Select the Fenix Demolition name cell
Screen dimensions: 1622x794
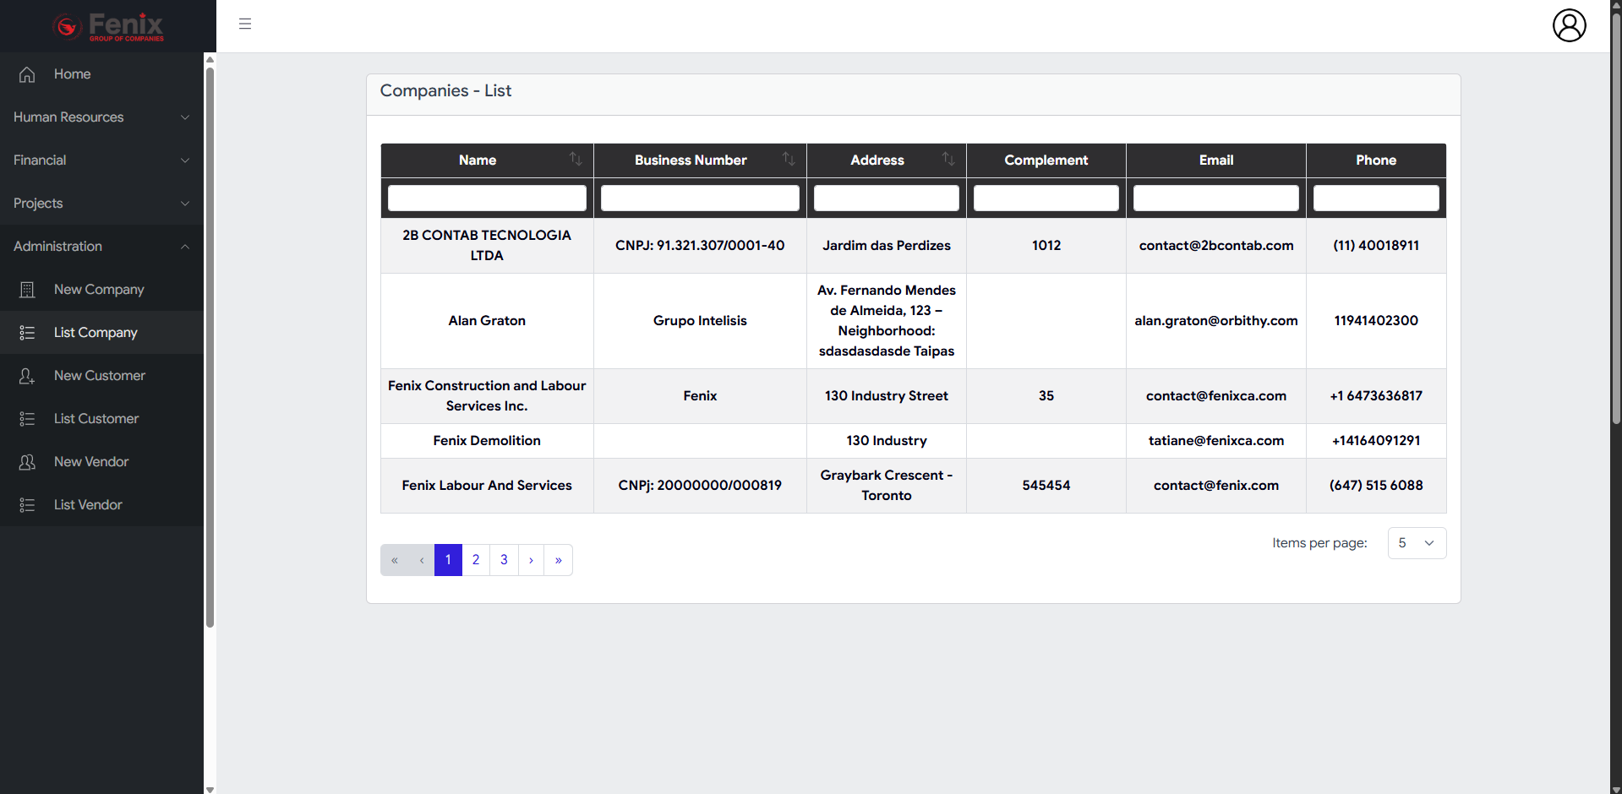[x=487, y=441]
